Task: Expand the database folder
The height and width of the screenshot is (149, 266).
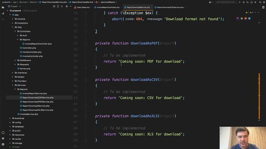Action: [x=10, y=127]
